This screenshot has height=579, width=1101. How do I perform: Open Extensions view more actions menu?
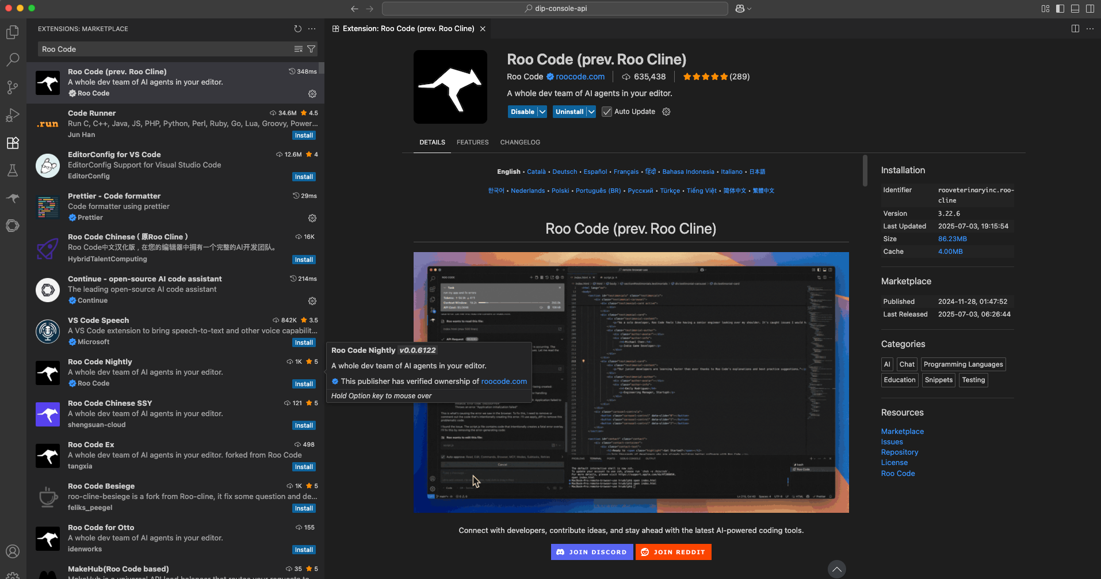click(312, 29)
